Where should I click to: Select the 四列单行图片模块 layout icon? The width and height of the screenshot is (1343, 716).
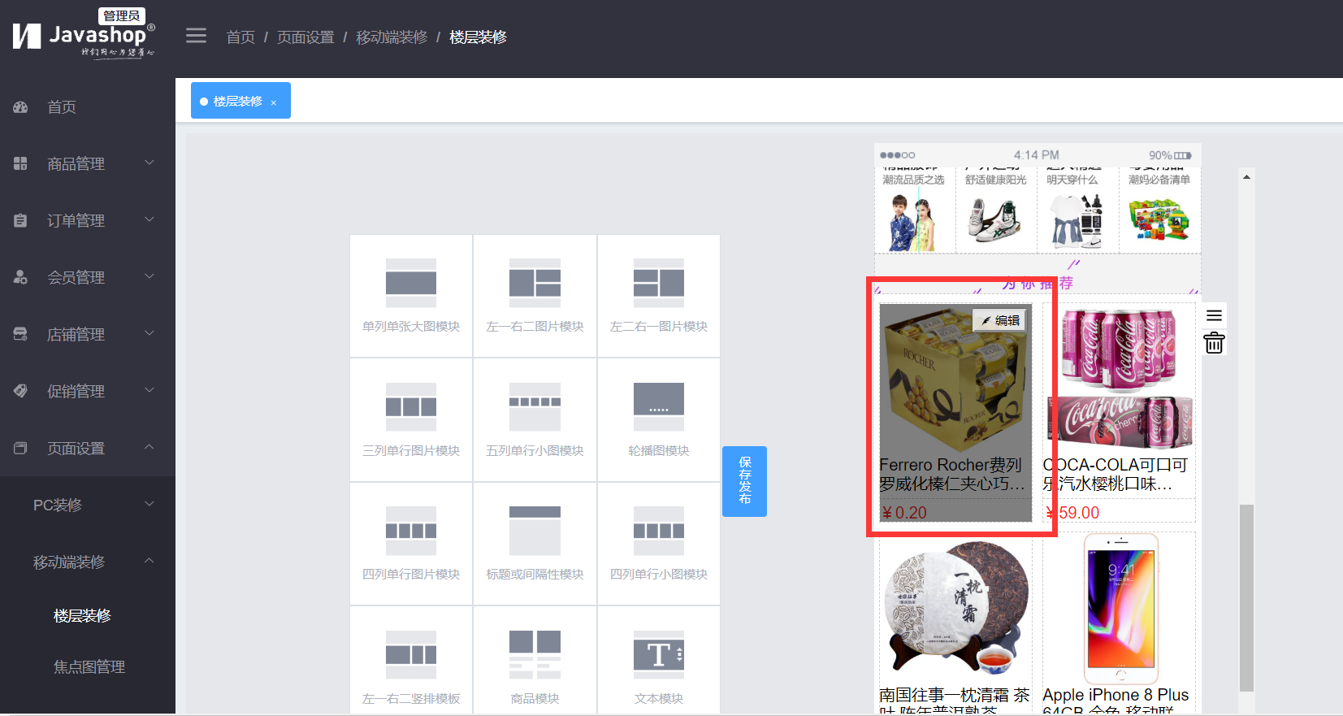click(x=411, y=531)
